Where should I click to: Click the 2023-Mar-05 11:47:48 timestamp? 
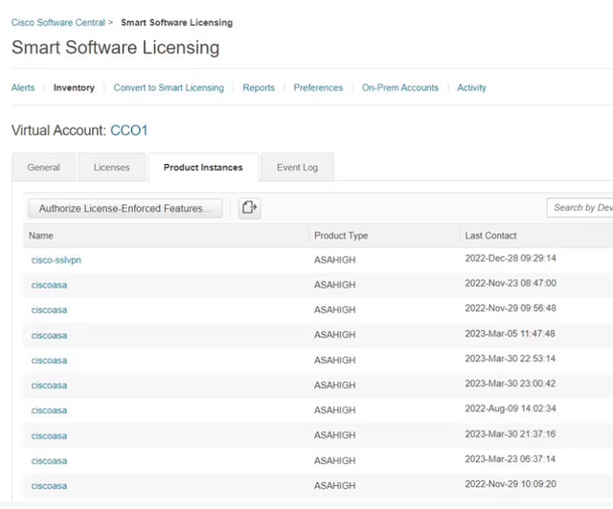click(x=511, y=334)
